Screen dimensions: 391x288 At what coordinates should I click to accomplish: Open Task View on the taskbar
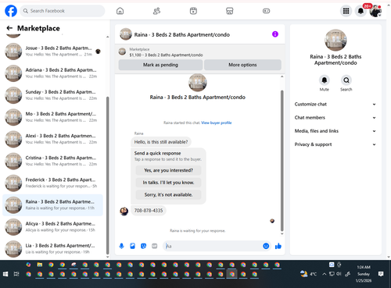(x=16, y=274)
